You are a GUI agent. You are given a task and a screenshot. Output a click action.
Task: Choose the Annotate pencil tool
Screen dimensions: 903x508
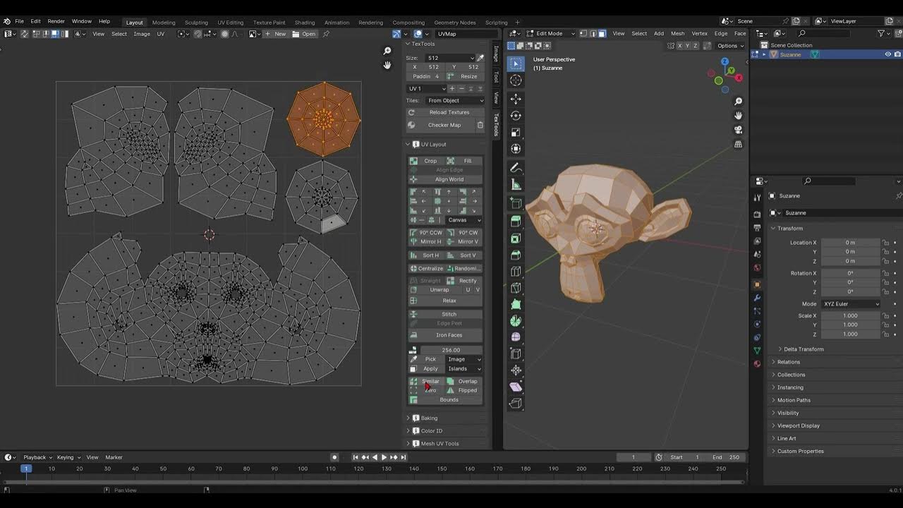[x=516, y=168]
